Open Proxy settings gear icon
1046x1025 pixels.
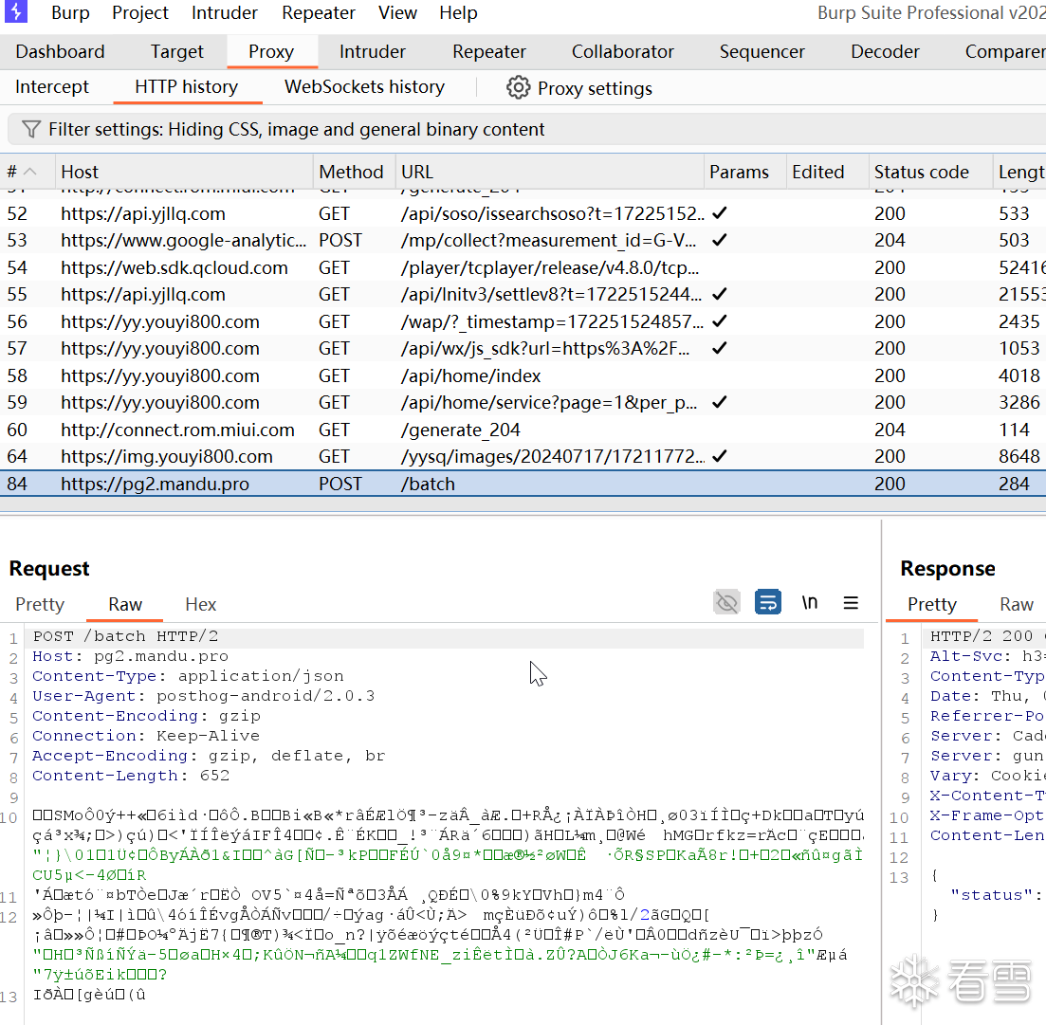pyautogui.click(x=518, y=87)
